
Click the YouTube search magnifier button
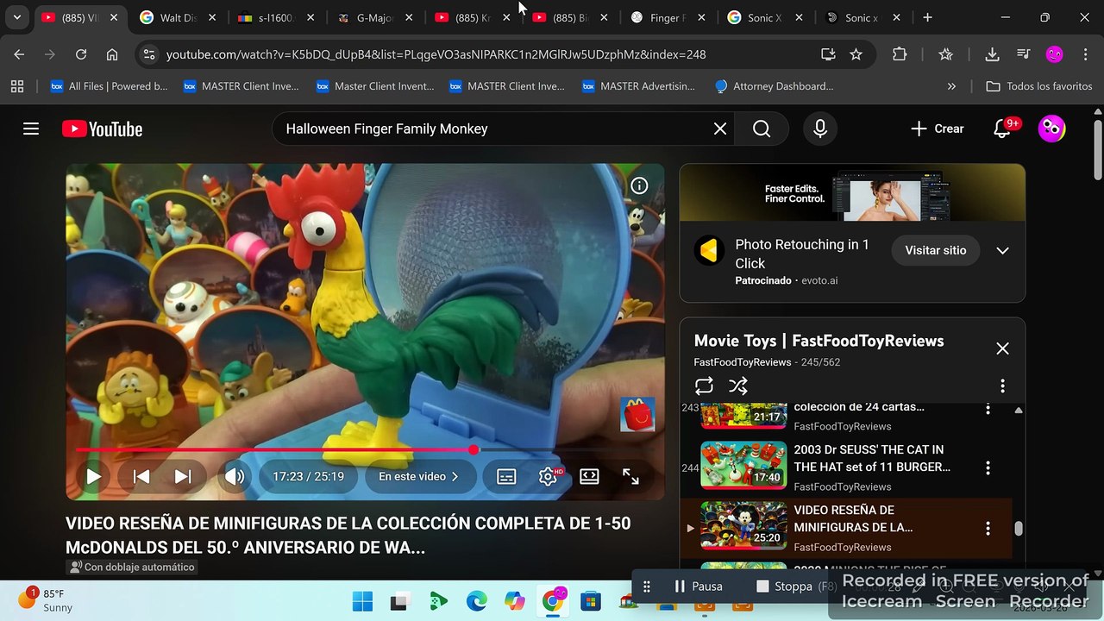(762, 129)
